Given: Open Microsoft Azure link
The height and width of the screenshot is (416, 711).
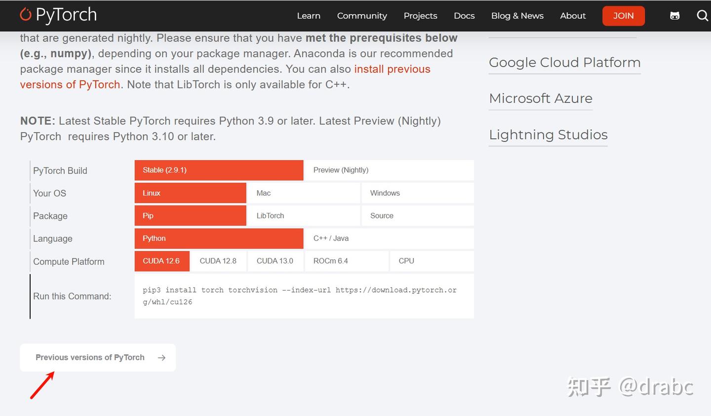Looking at the screenshot, I should (541, 98).
